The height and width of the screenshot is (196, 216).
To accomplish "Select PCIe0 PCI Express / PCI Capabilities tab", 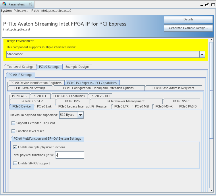I will pos(92,83).
